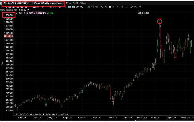This screenshot has height=122, width=194.
Task: Open the 1 Year/Daily candles period dropdown
Action: [48, 3]
